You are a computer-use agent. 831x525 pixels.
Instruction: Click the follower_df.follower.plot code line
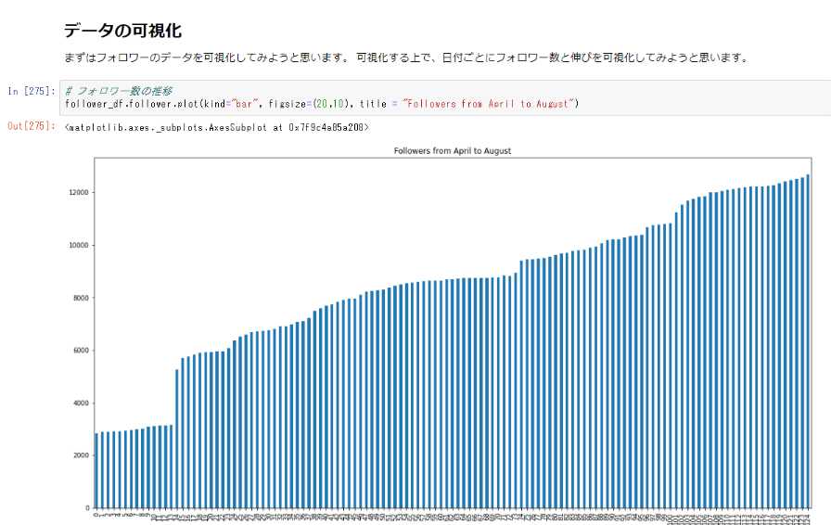point(322,104)
